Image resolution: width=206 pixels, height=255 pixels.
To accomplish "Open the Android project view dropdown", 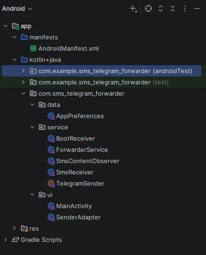I will (x=17, y=8).
